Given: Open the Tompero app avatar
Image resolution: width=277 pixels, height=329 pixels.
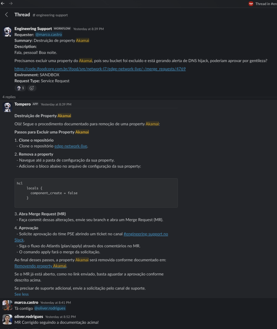Looking at the screenshot, I should click(x=7, y=107).
